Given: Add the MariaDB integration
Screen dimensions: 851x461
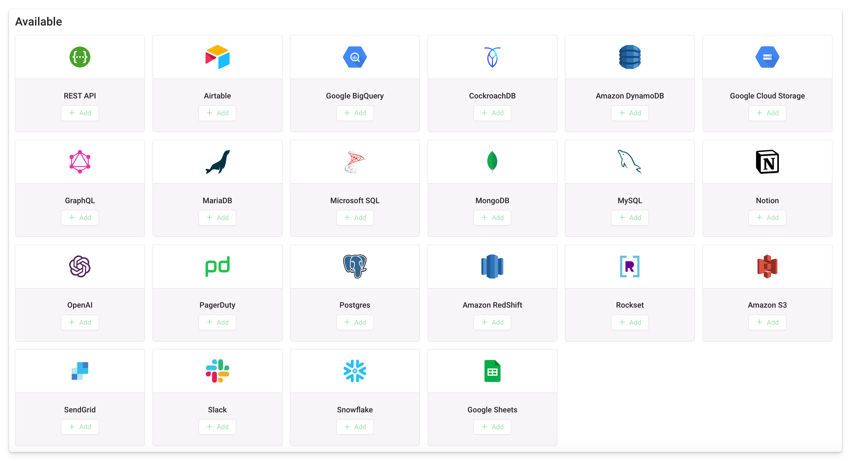Looking at the screenshot, I should point(217,217).
